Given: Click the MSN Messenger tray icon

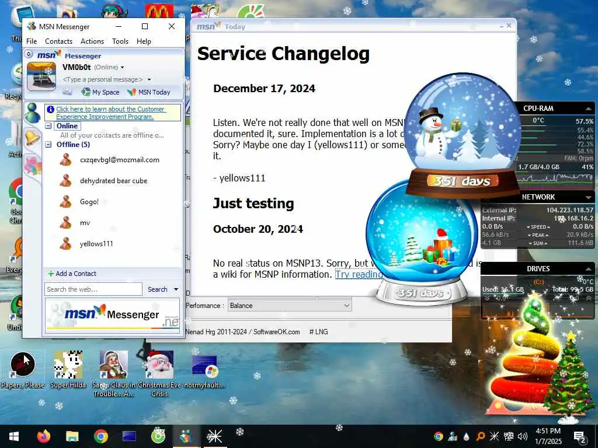Looking at the screenshot, I should tap(453, 436).
